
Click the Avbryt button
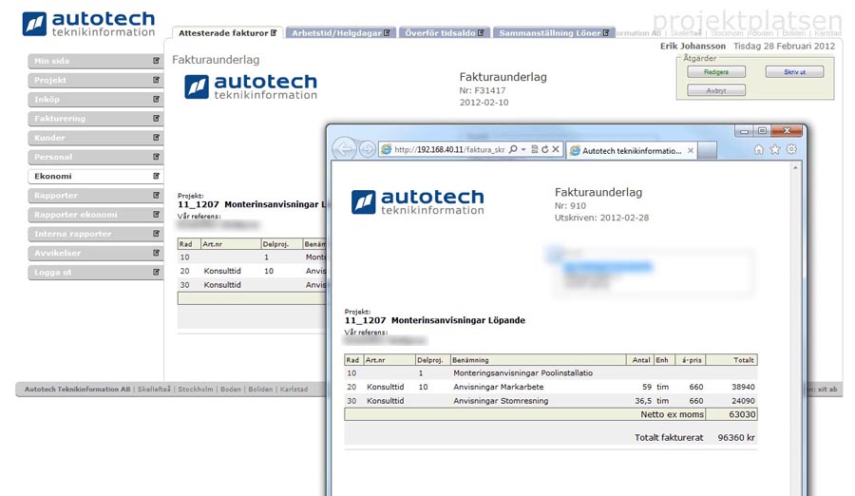(x=716, y=90)
